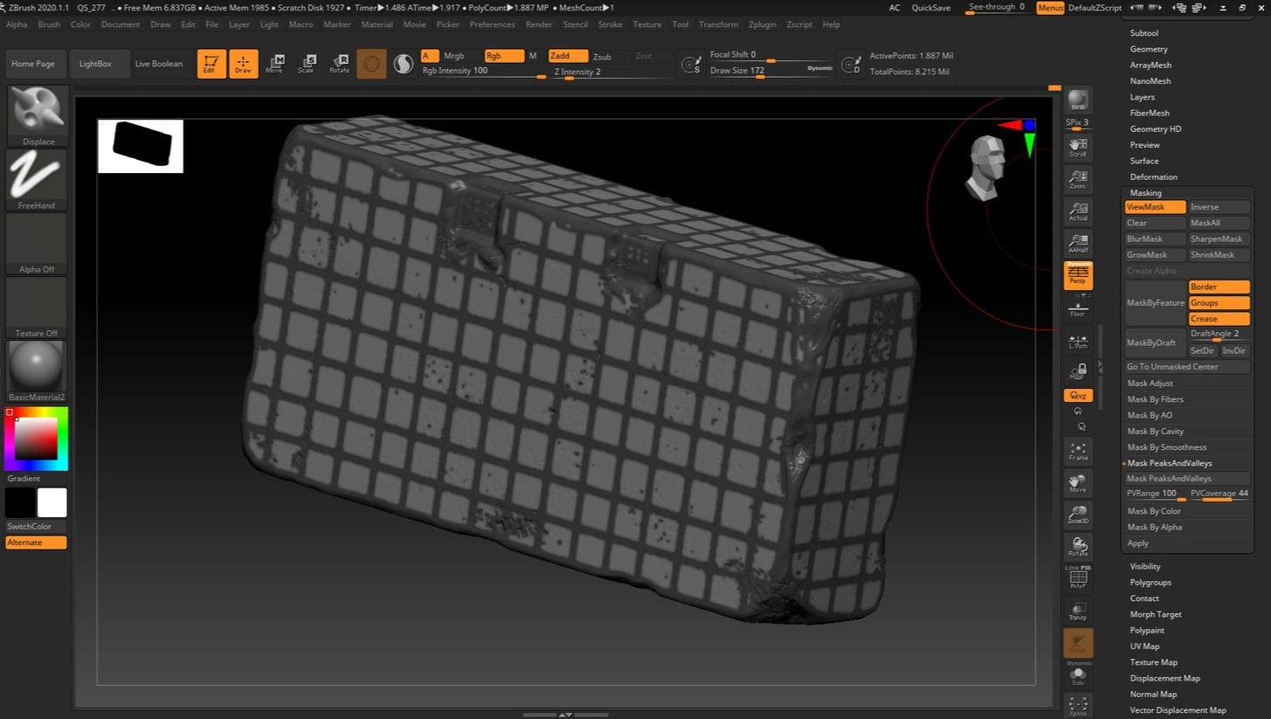Image resolution: width=1271 pixels, height=719 pixels.
Task: Activate Edit mode button
Action: (211, 64)
